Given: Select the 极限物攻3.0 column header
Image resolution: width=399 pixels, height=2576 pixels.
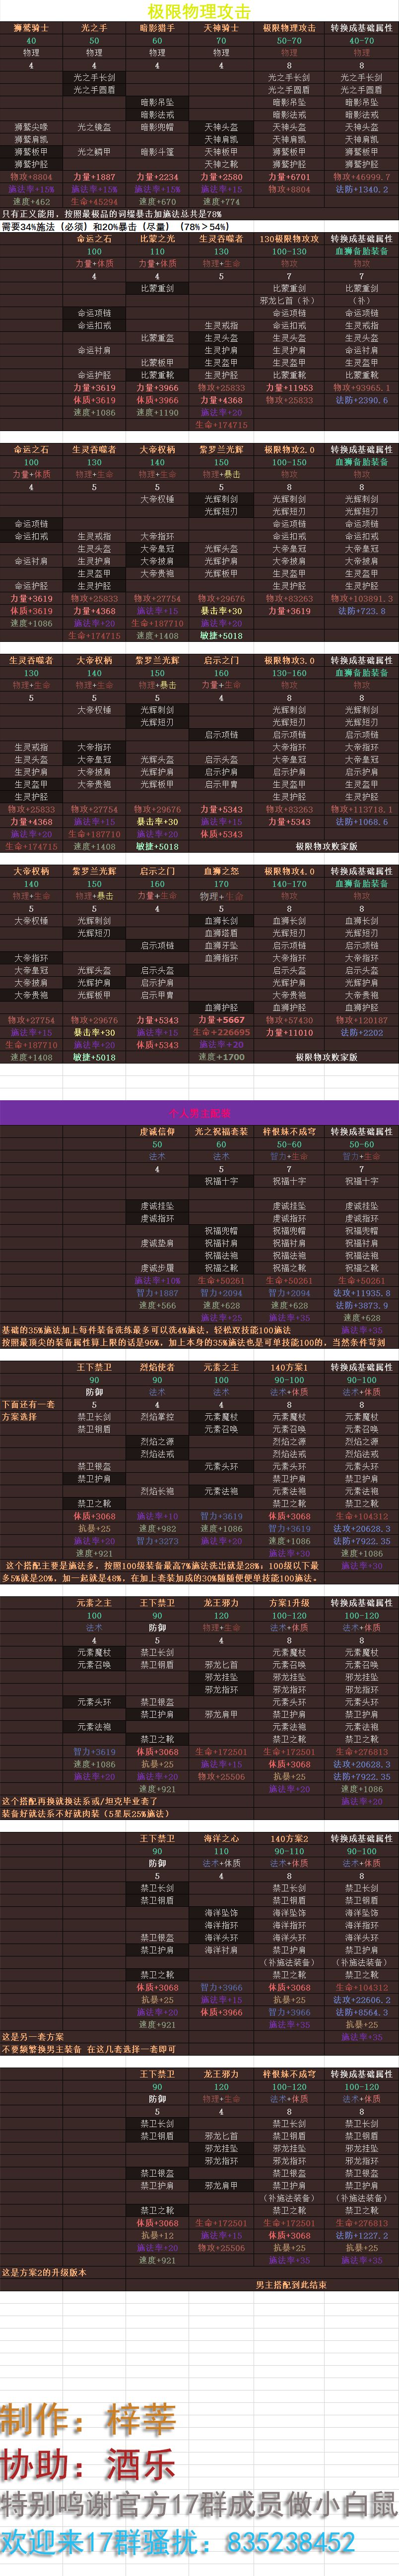Looking at the screenshot, I should coord(289,661).
